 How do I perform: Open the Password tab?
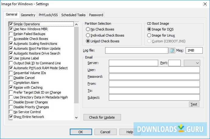(x=96, y=15)
